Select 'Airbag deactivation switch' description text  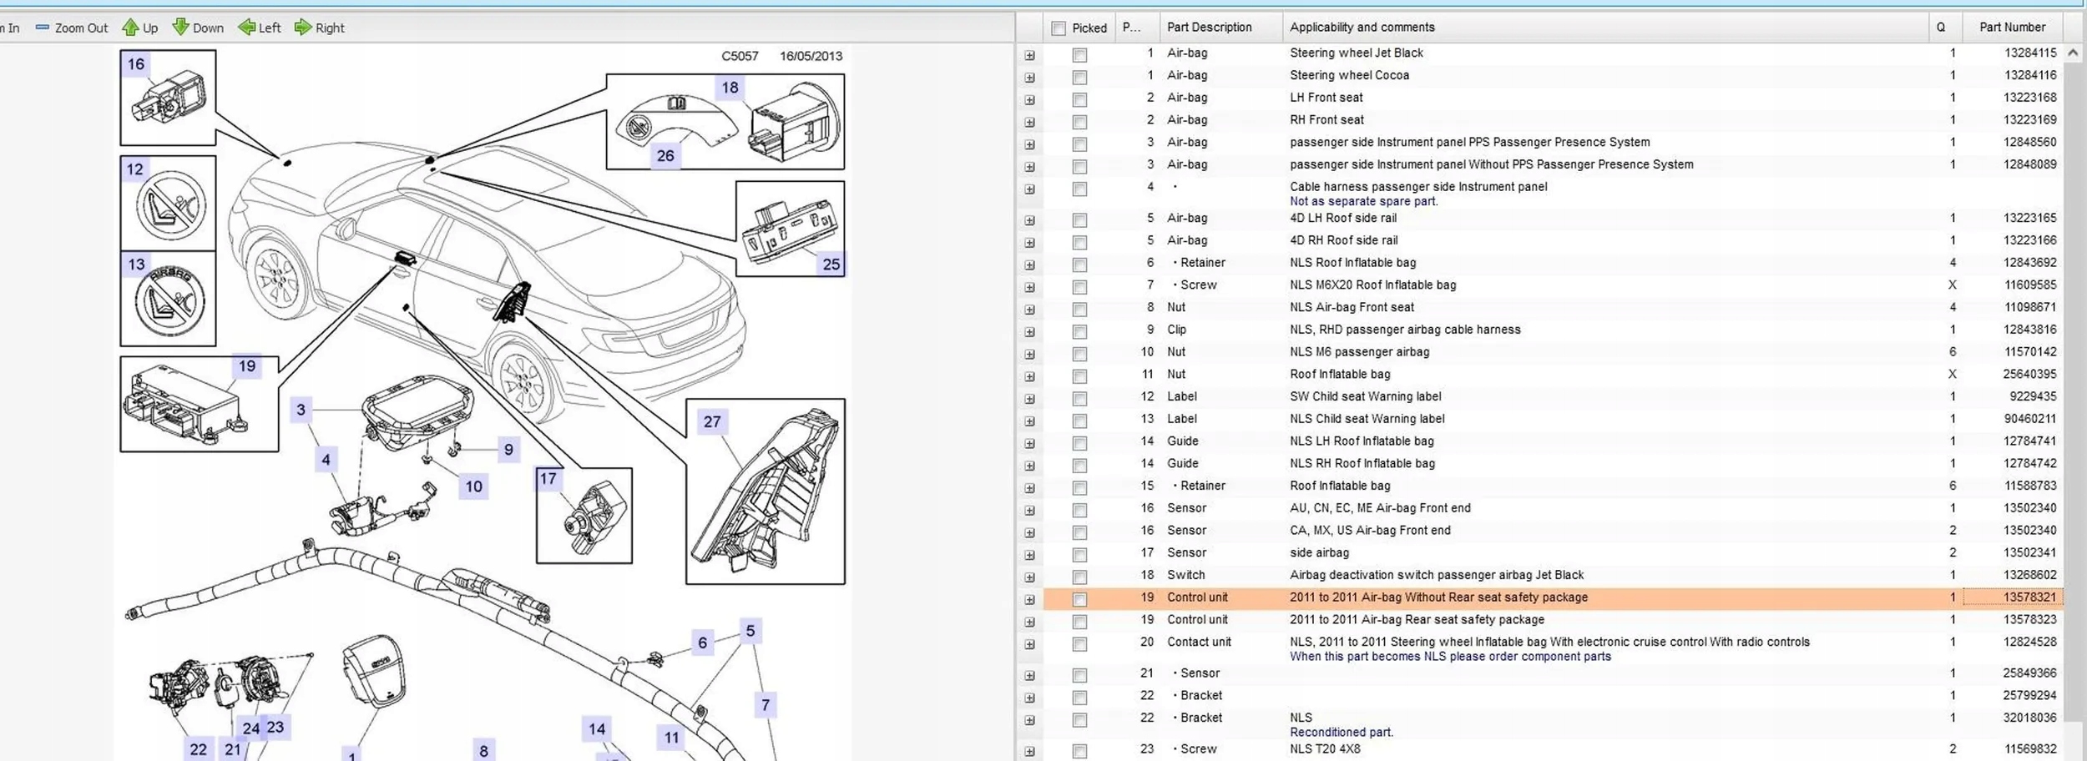click(x=1437, y=575)
